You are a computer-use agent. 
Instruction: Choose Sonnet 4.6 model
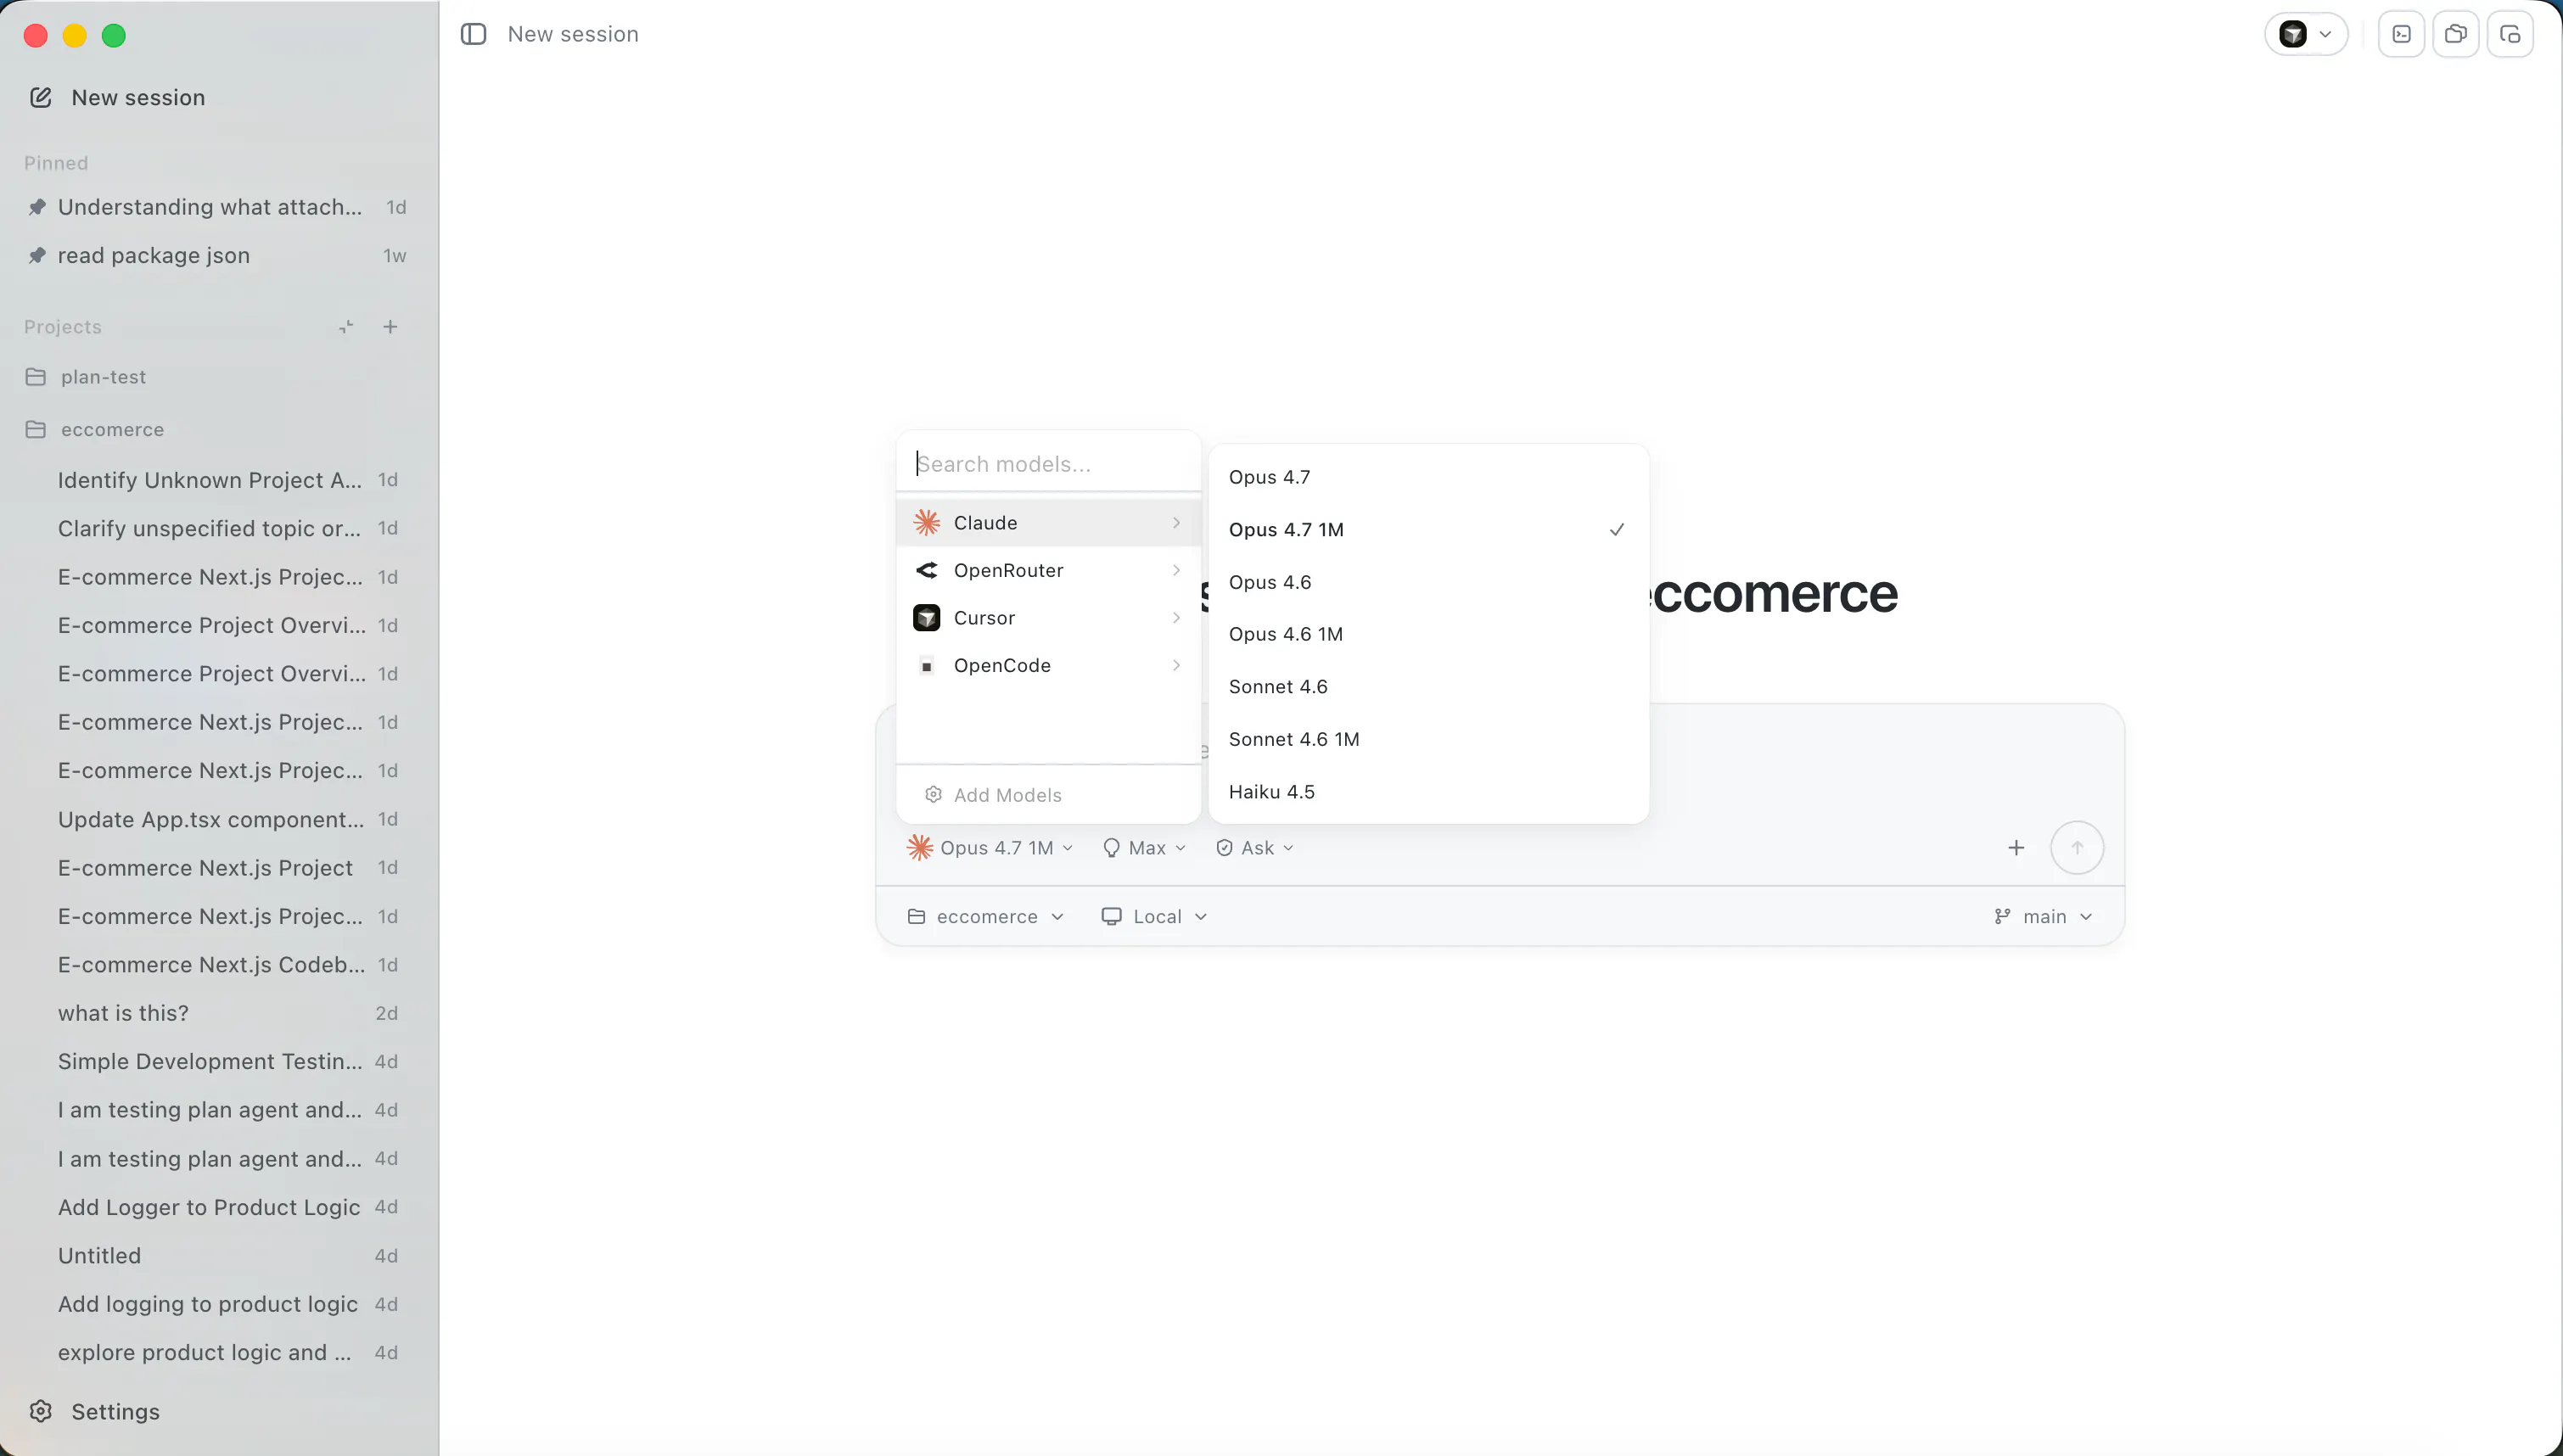pos(1428,687)
